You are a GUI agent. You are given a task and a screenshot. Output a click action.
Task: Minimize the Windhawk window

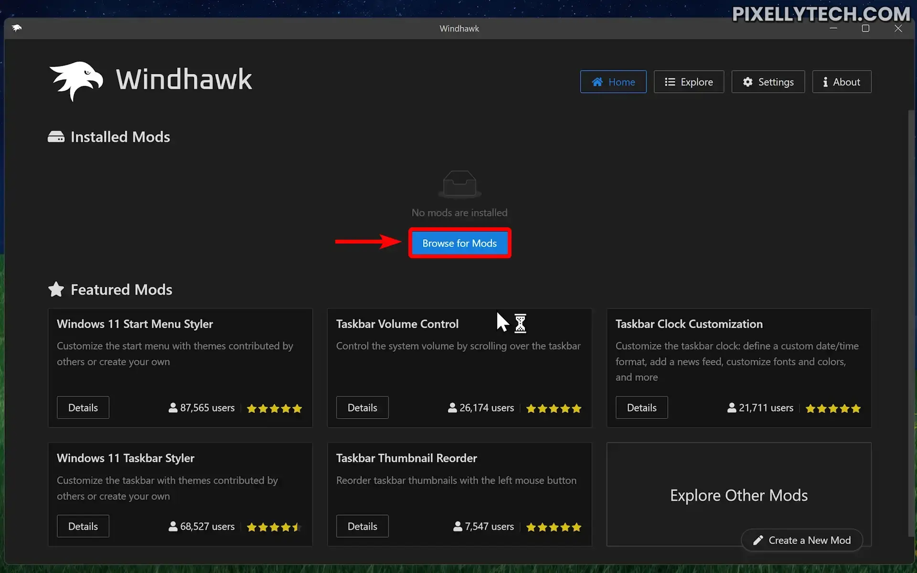coord(833,28)
